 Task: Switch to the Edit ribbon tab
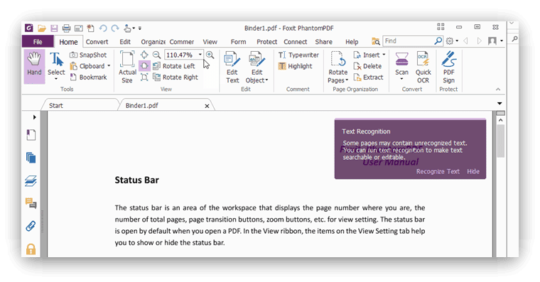[x=125, y=42]
